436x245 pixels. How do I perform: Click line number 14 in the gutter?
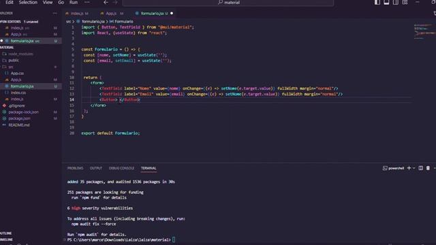[72, 99]
